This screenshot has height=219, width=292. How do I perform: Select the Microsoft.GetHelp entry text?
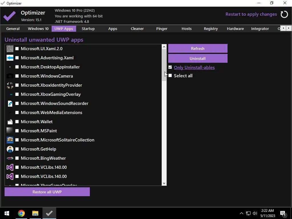point(38,149)
